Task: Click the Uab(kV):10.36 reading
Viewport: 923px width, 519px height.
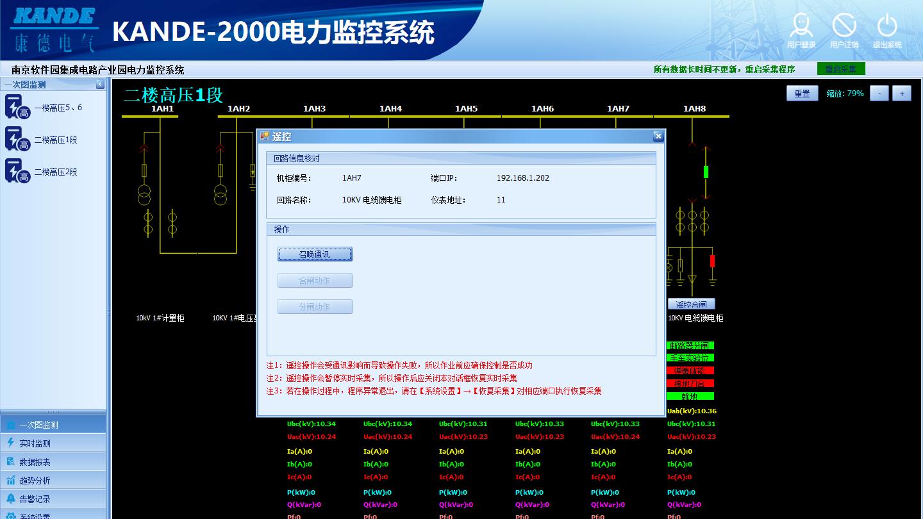Action: [692, 411]
